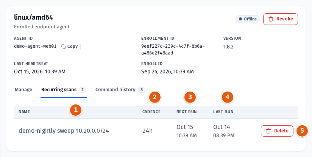Select the scan name demo-nightly sweep 10.20.0.0/24
The width and height of the screenshot is (312, 157).
click(64, 131)
